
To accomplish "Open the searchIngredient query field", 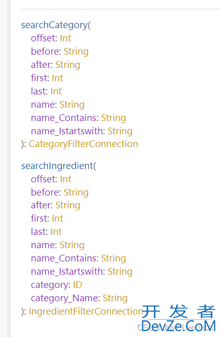I will [57, 166].
